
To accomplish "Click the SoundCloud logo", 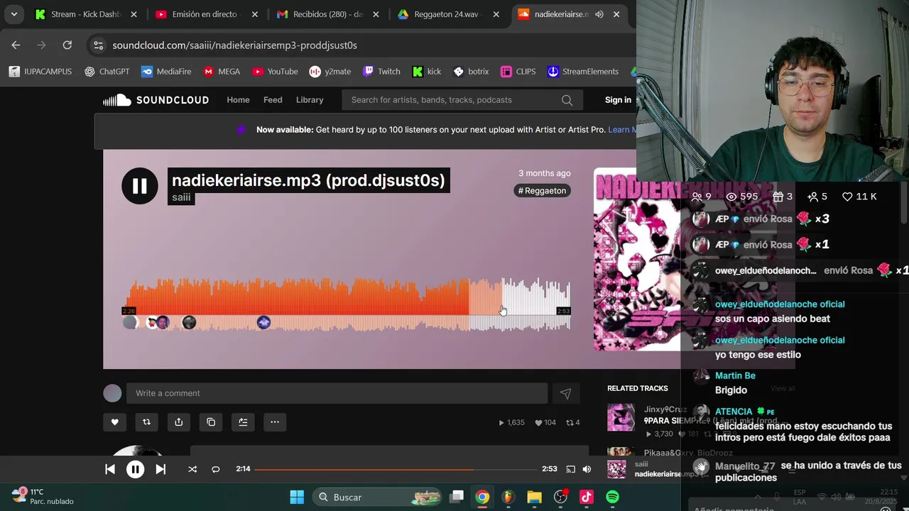I will pos(156,100).
